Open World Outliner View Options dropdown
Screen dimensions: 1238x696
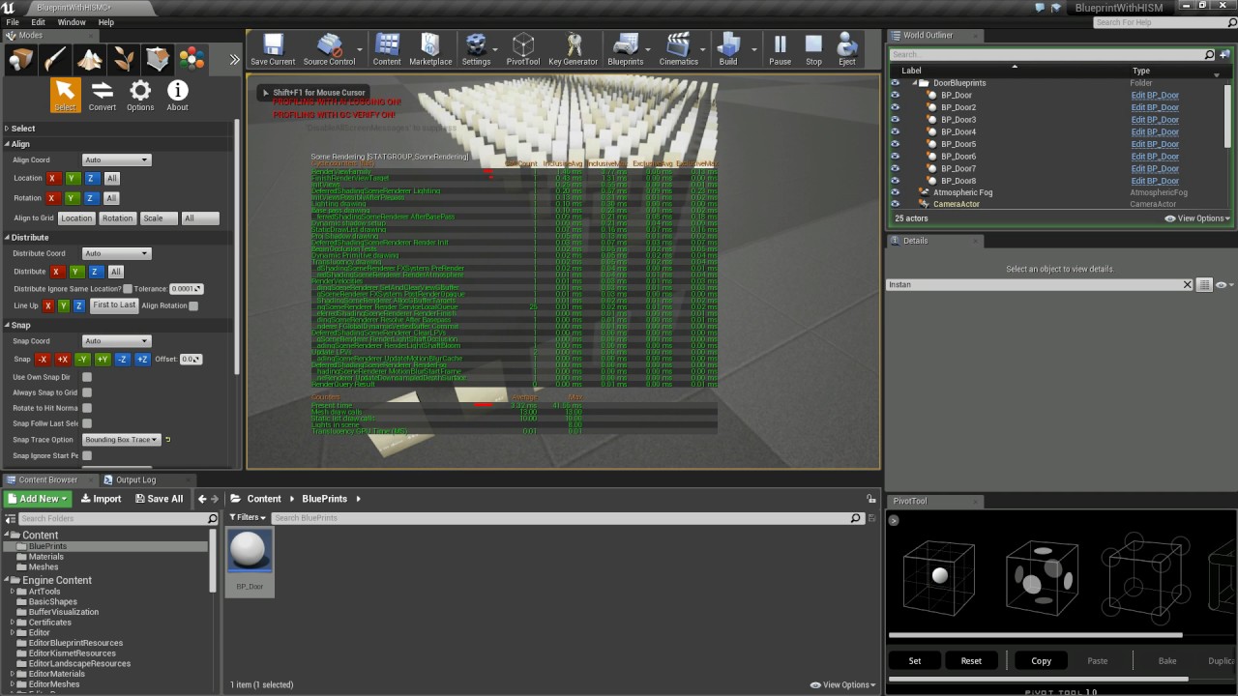[1197, 218]
